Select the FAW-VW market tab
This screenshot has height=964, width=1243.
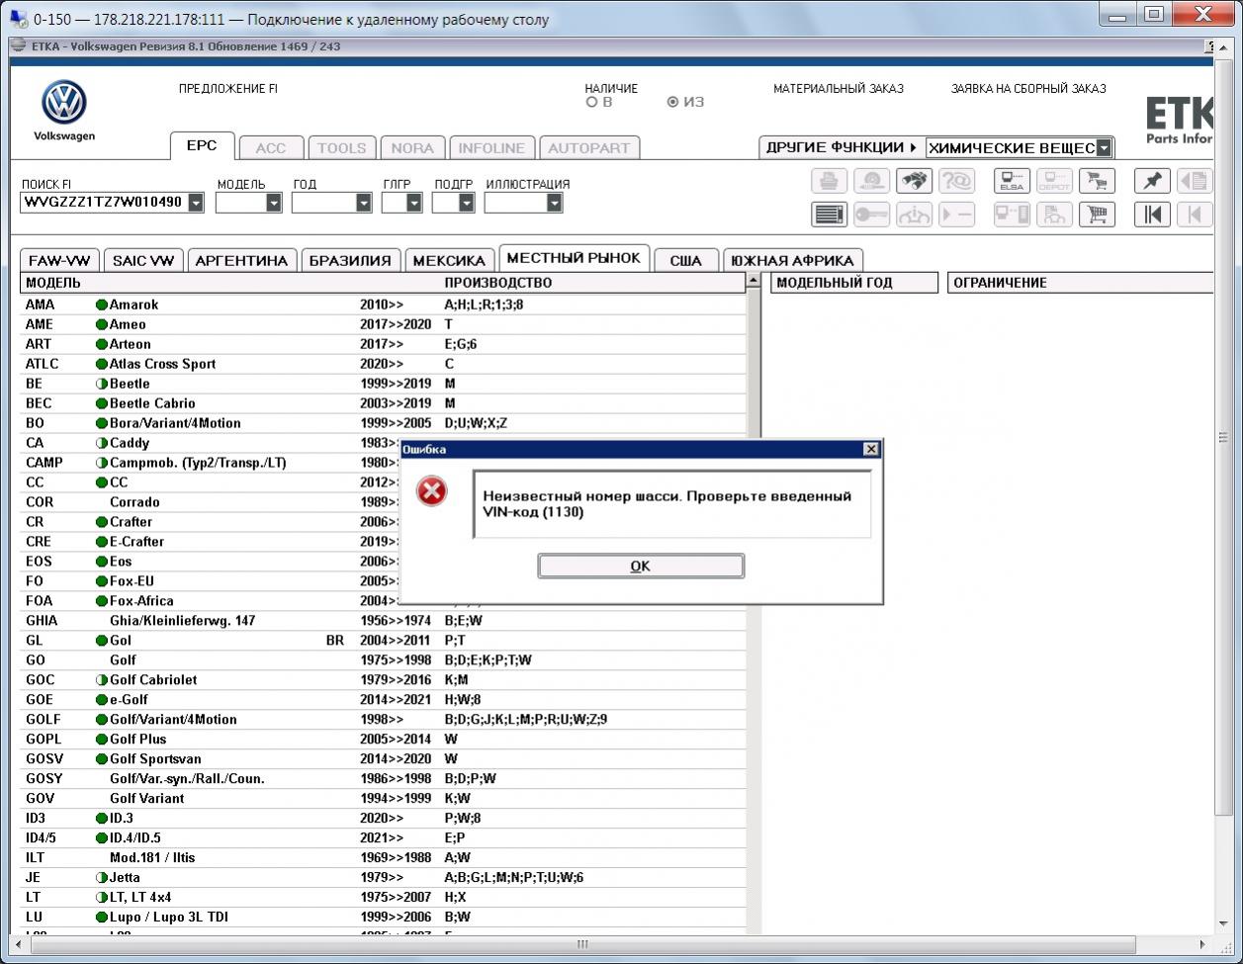pyautogui.click(x=59, y=261)
